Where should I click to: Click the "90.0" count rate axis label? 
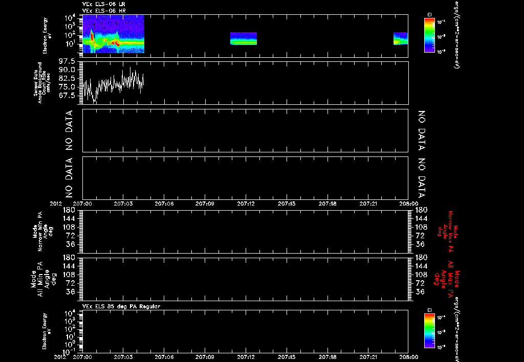tap(67, 70)
